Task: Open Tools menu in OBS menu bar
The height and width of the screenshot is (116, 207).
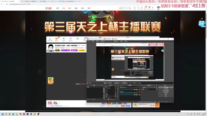Action: pyautogui.click(x=121, y=41)
